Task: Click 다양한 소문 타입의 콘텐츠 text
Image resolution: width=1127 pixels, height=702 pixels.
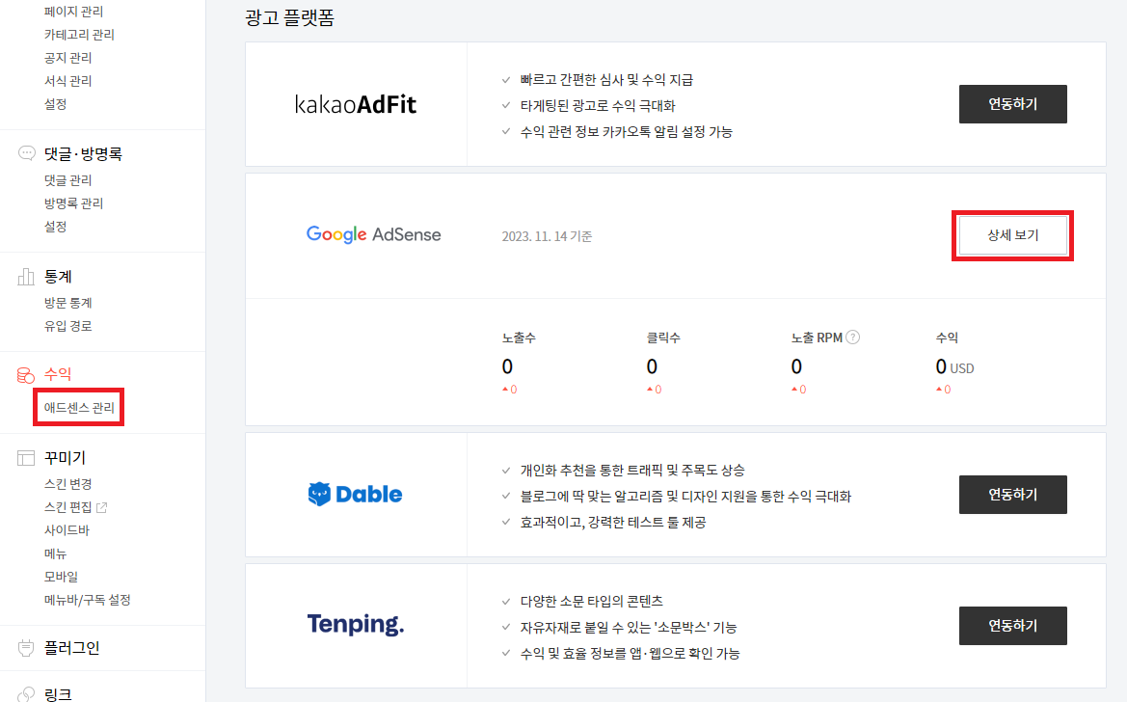Action: [x=592, y=602]
